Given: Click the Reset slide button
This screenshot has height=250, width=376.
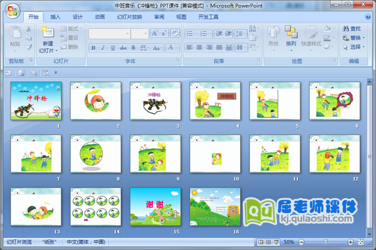Looking at the screenshot, I should click(70, 37).
